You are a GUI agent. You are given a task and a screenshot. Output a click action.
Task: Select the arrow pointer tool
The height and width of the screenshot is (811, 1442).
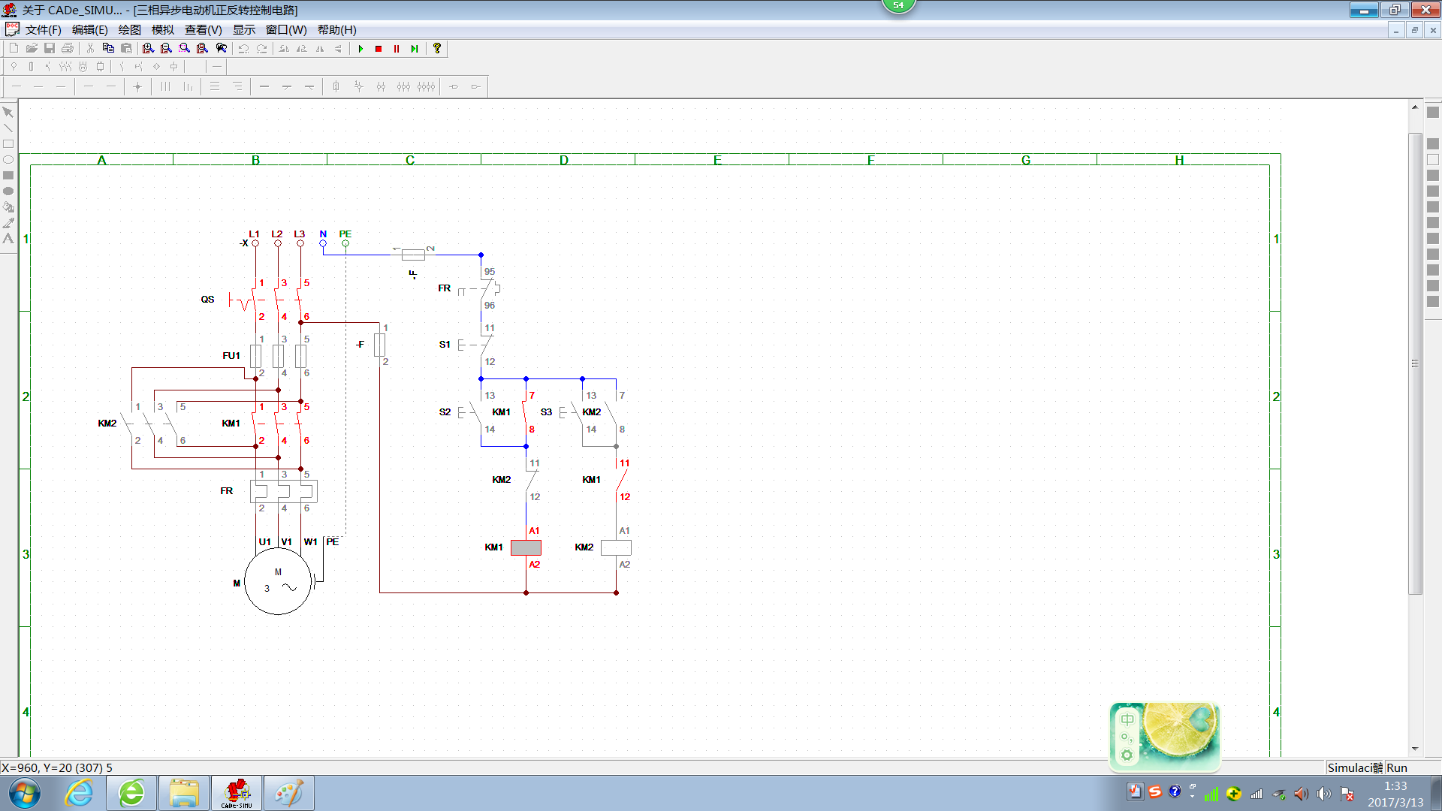point(8,112)
